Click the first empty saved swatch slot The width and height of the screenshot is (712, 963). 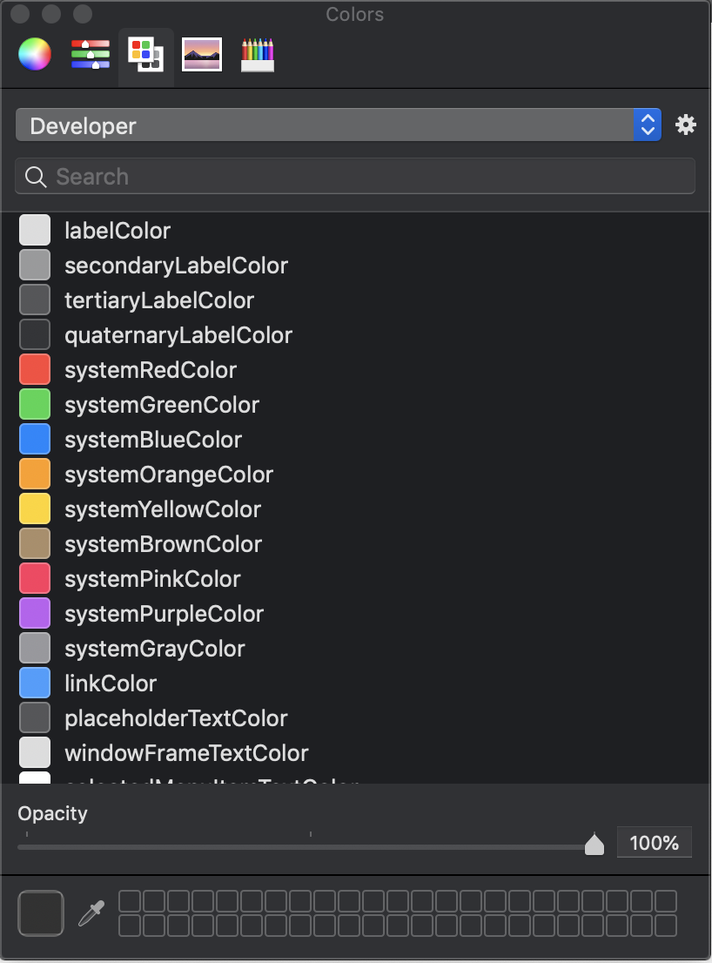coord(130,901)
